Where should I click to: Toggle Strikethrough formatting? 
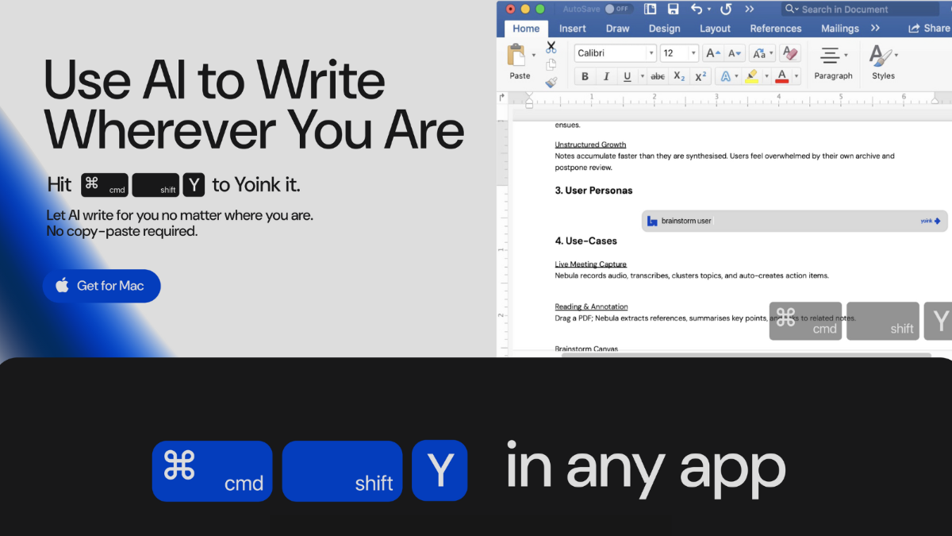pyautogui.click(x=658, y=76)
